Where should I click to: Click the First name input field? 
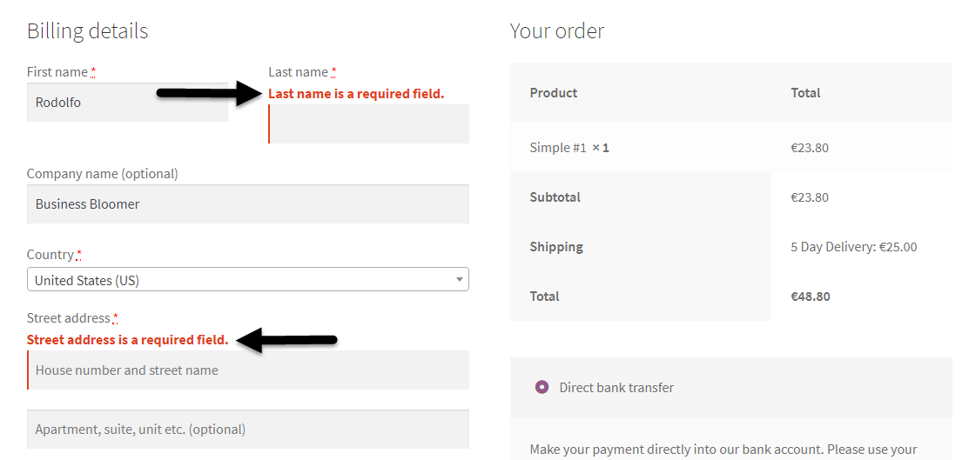click(x=127, y=103)
